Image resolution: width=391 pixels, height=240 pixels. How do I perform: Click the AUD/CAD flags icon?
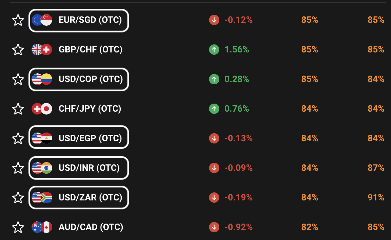click(x=42, y=227)
